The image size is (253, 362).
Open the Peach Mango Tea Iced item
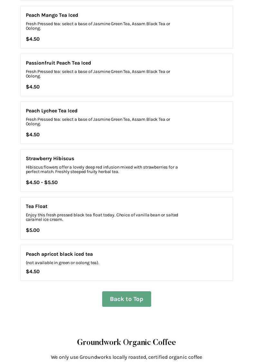point(52,15)
